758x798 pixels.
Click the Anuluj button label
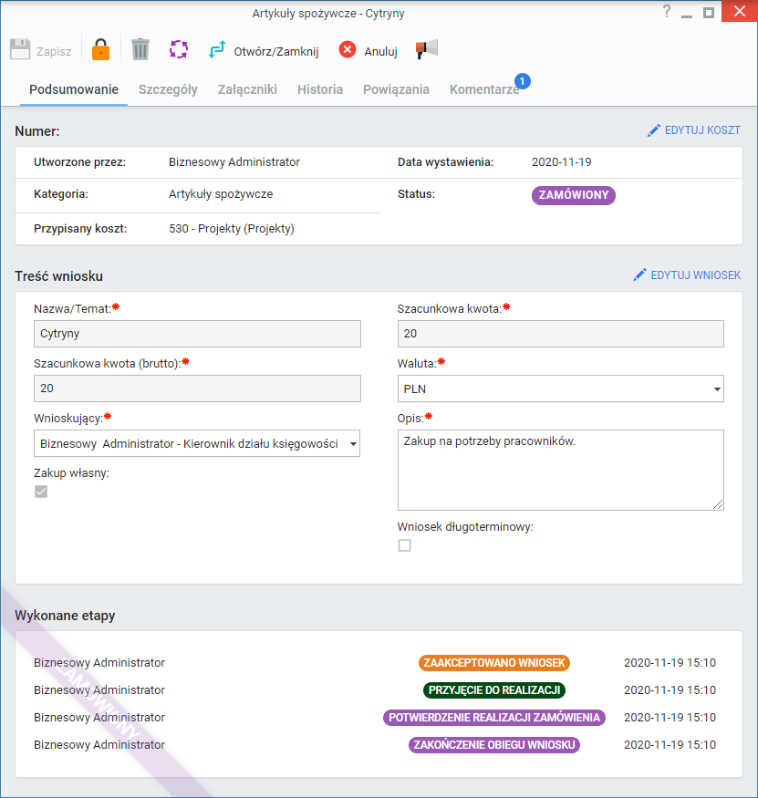tap(380, 51)
